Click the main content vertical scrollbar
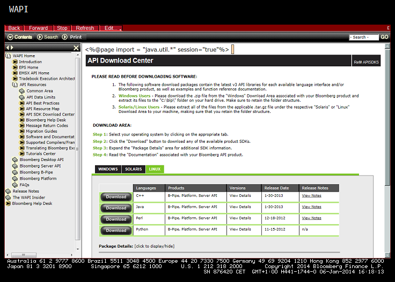Image resolution: width=395 pixels, height=282 pixels. coord(387,117)
